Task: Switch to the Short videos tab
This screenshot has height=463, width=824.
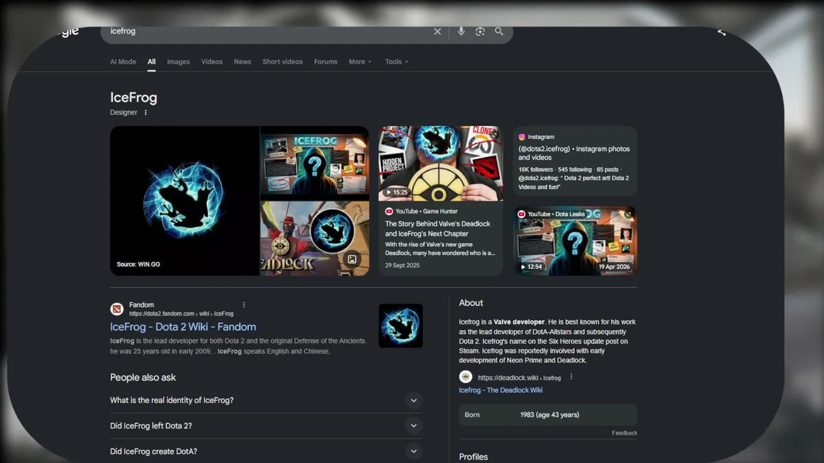Action: [x=283, y=62]
